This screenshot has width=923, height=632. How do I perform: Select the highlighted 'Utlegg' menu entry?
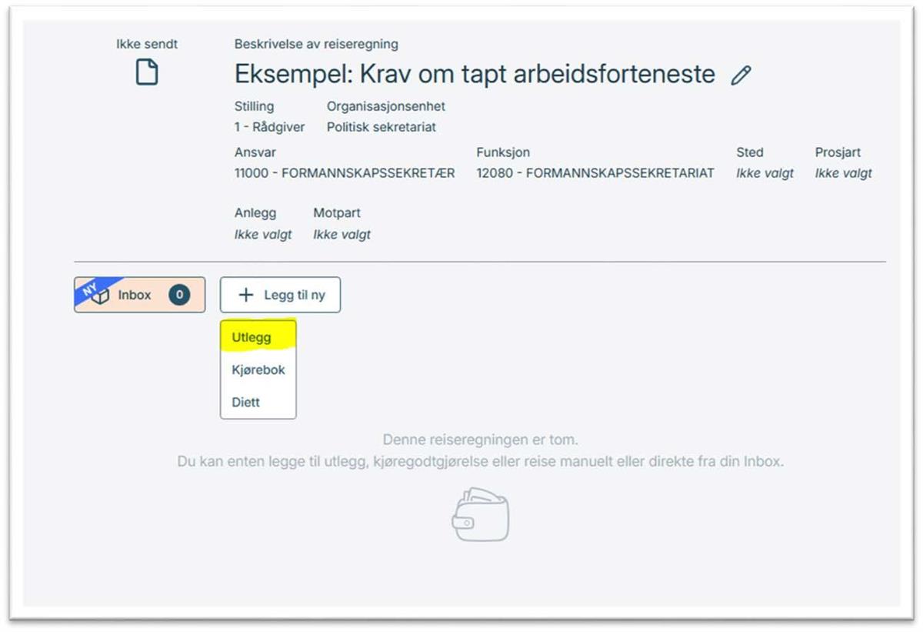tap(252, 337)
